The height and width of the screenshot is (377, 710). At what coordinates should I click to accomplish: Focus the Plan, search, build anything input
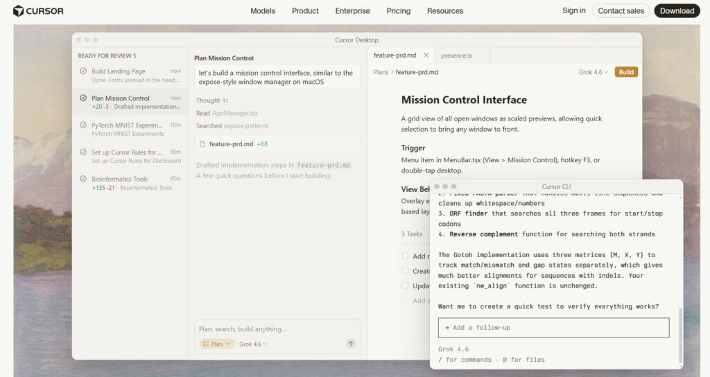click(x=277, y=329)
